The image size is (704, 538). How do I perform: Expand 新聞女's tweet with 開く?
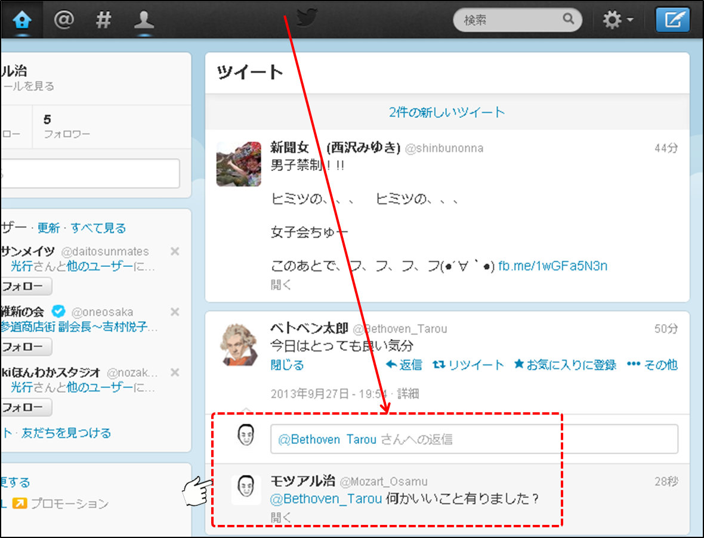[281, 285]
